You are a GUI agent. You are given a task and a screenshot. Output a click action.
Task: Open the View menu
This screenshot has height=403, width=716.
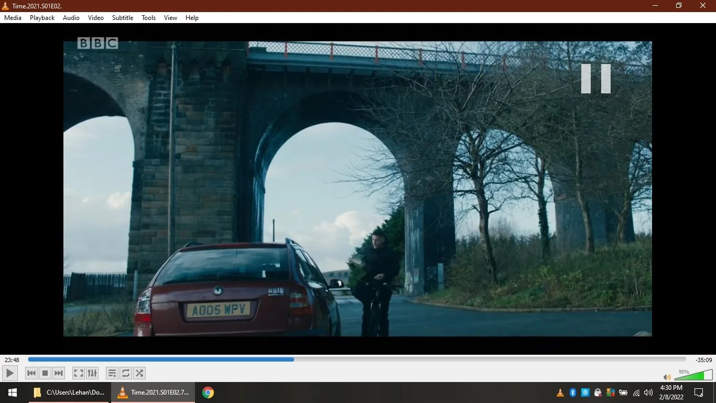pos(171,18)
